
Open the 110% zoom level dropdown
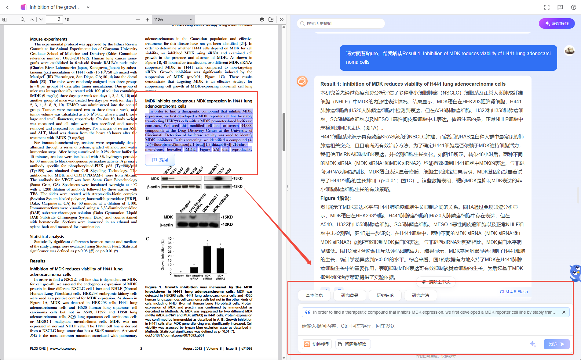click(173, 20)
